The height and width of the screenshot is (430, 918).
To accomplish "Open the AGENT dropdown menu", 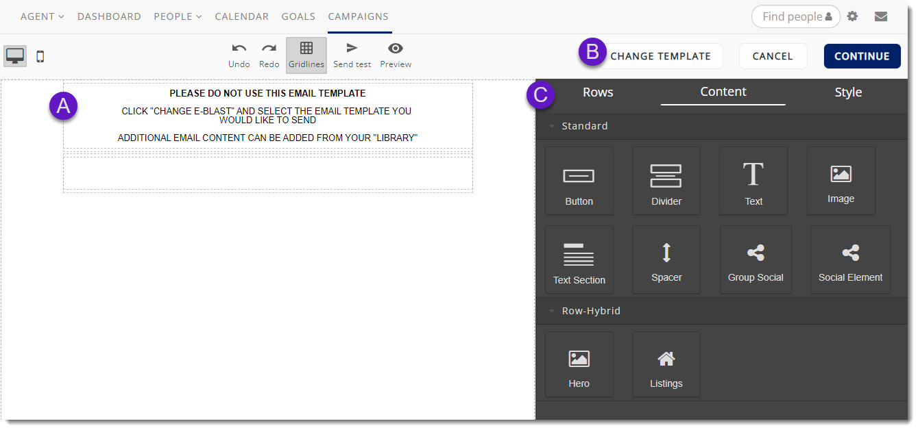I will (x=42, y=16).
